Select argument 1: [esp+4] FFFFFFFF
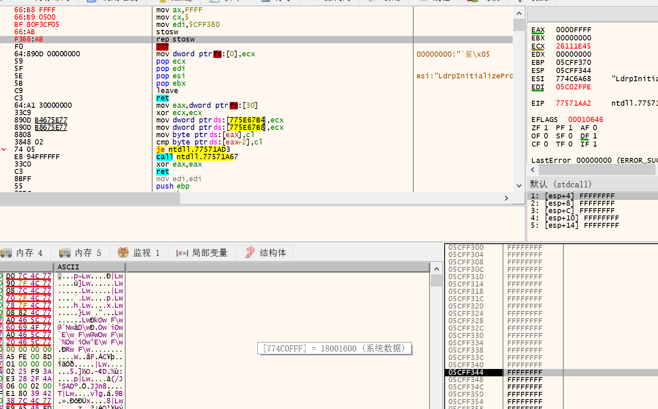 tap(592, 196)
